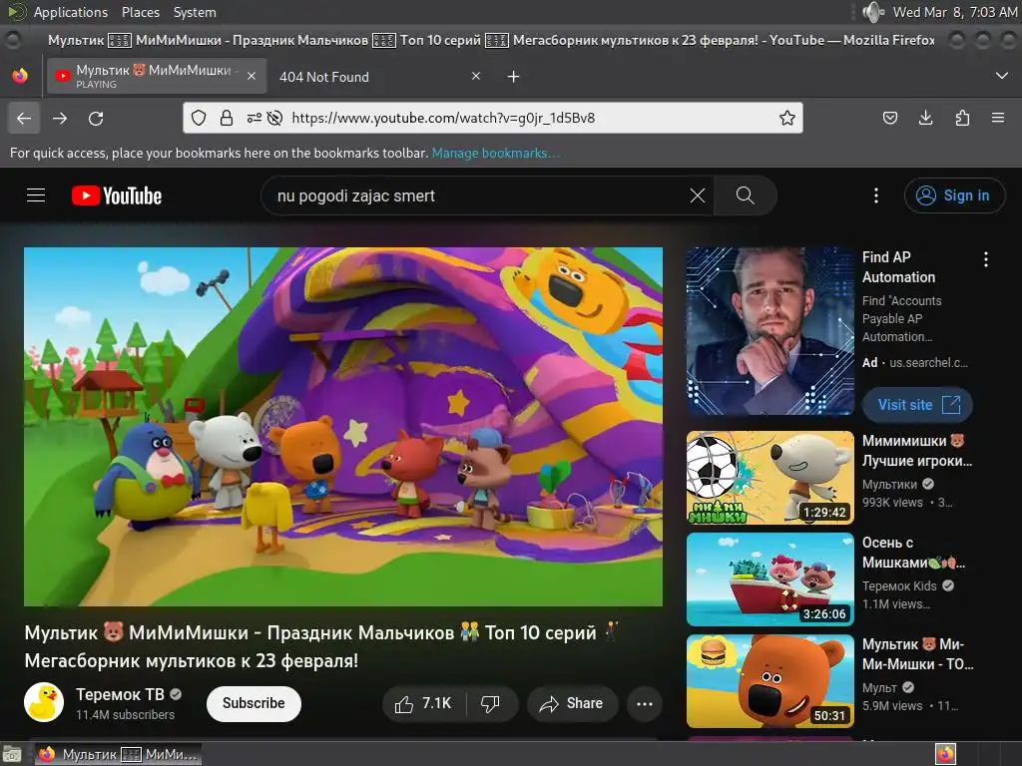Visit site for the AP Automation ad
Image resolution: width=1022 pixels, height=766 pixels.
coord(918,405)
